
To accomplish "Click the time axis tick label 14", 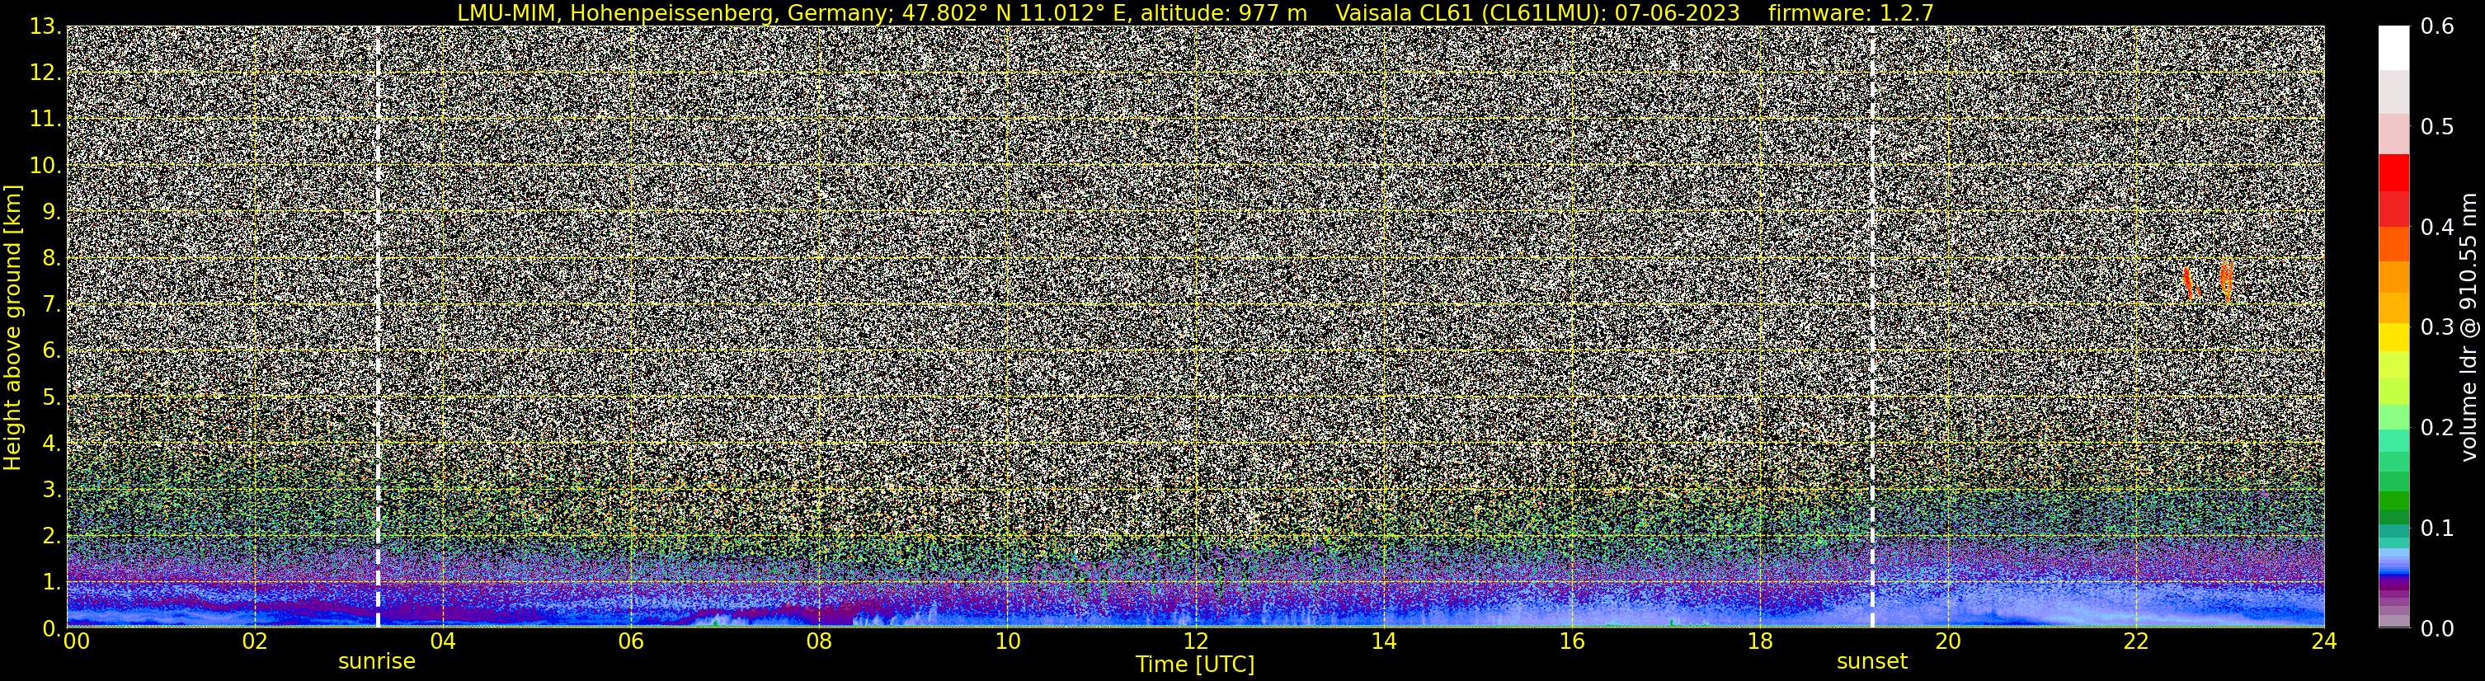I will pos(1383,641).
